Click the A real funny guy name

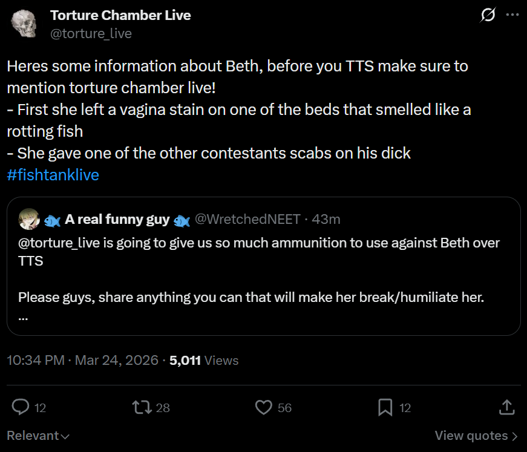117,219
